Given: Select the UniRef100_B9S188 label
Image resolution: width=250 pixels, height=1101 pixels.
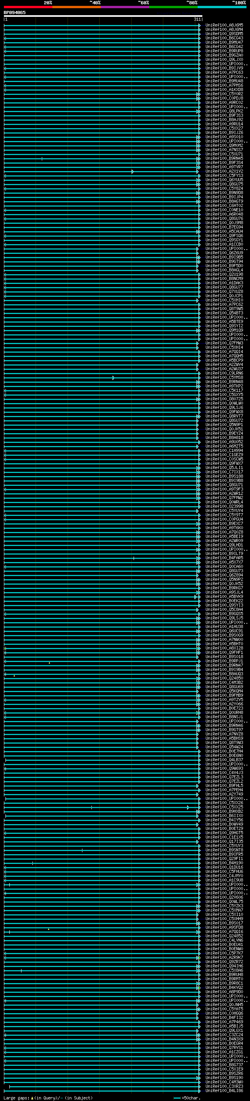Looking at the screenshot, I should coord(224,476).
